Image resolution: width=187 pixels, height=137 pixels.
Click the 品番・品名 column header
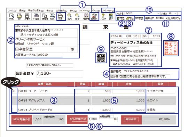[45, 84]
